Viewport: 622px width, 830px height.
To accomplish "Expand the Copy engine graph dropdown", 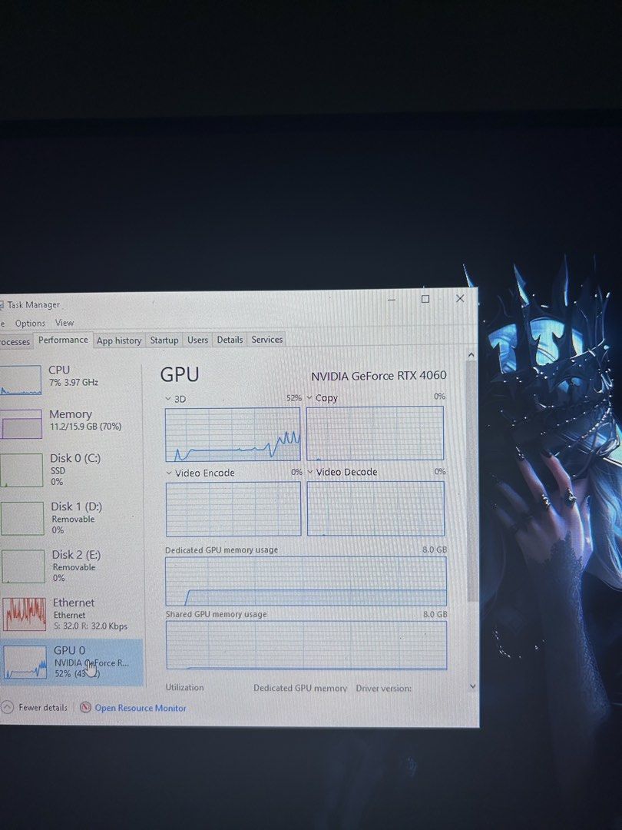I will pos(309,397).
